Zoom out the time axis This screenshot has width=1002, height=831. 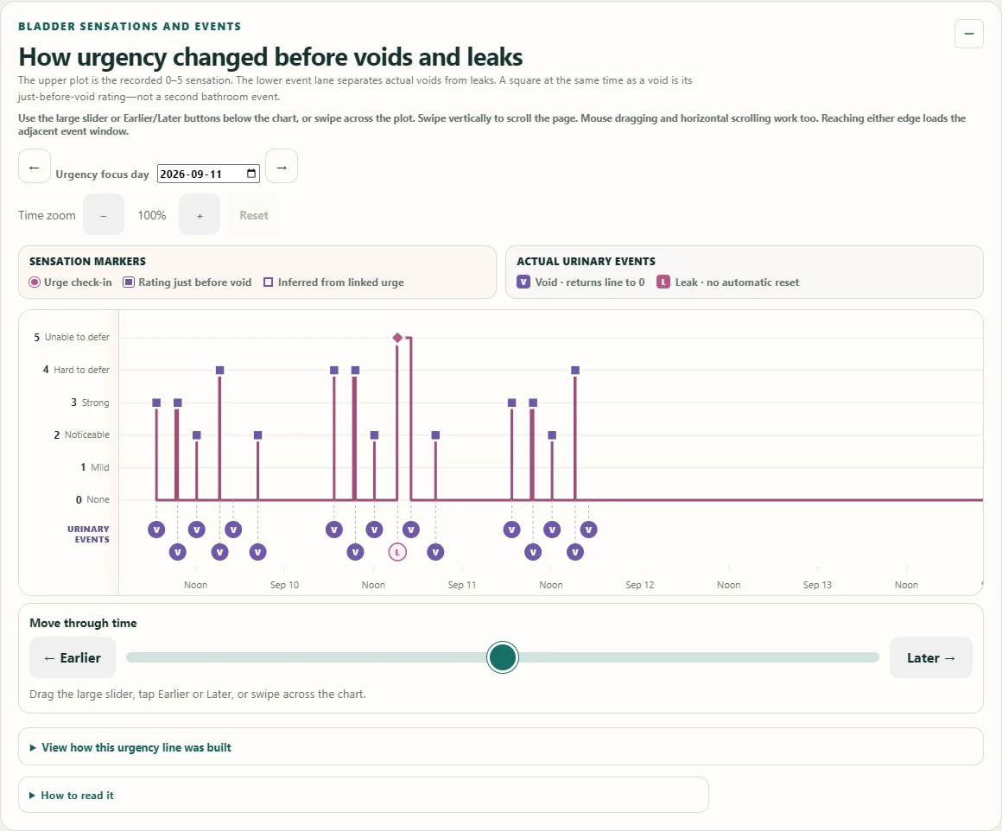[x=104, y=215]
